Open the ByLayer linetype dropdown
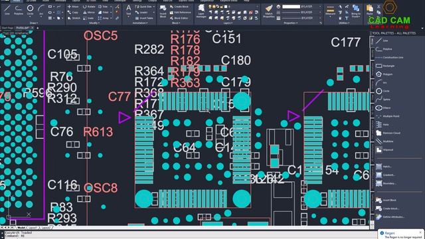425x239 pixels. click(320, 12)
